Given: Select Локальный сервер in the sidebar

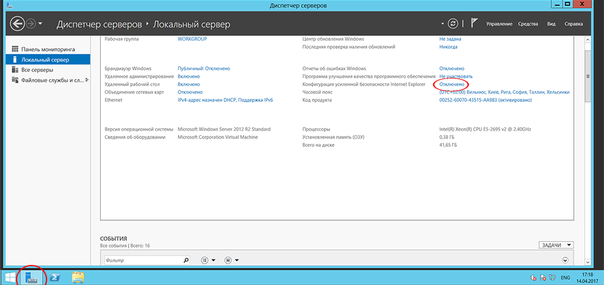Looking at the screenshot, I should [x=48, y=60].
